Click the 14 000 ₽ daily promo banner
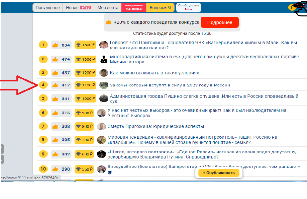This screenshot has width=307, height=199. coord(133,8)
